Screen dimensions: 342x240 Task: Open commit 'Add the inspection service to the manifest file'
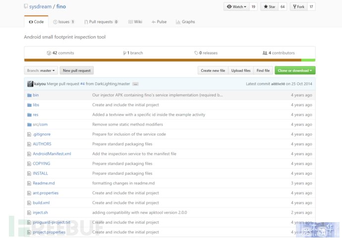coord(134,154)
